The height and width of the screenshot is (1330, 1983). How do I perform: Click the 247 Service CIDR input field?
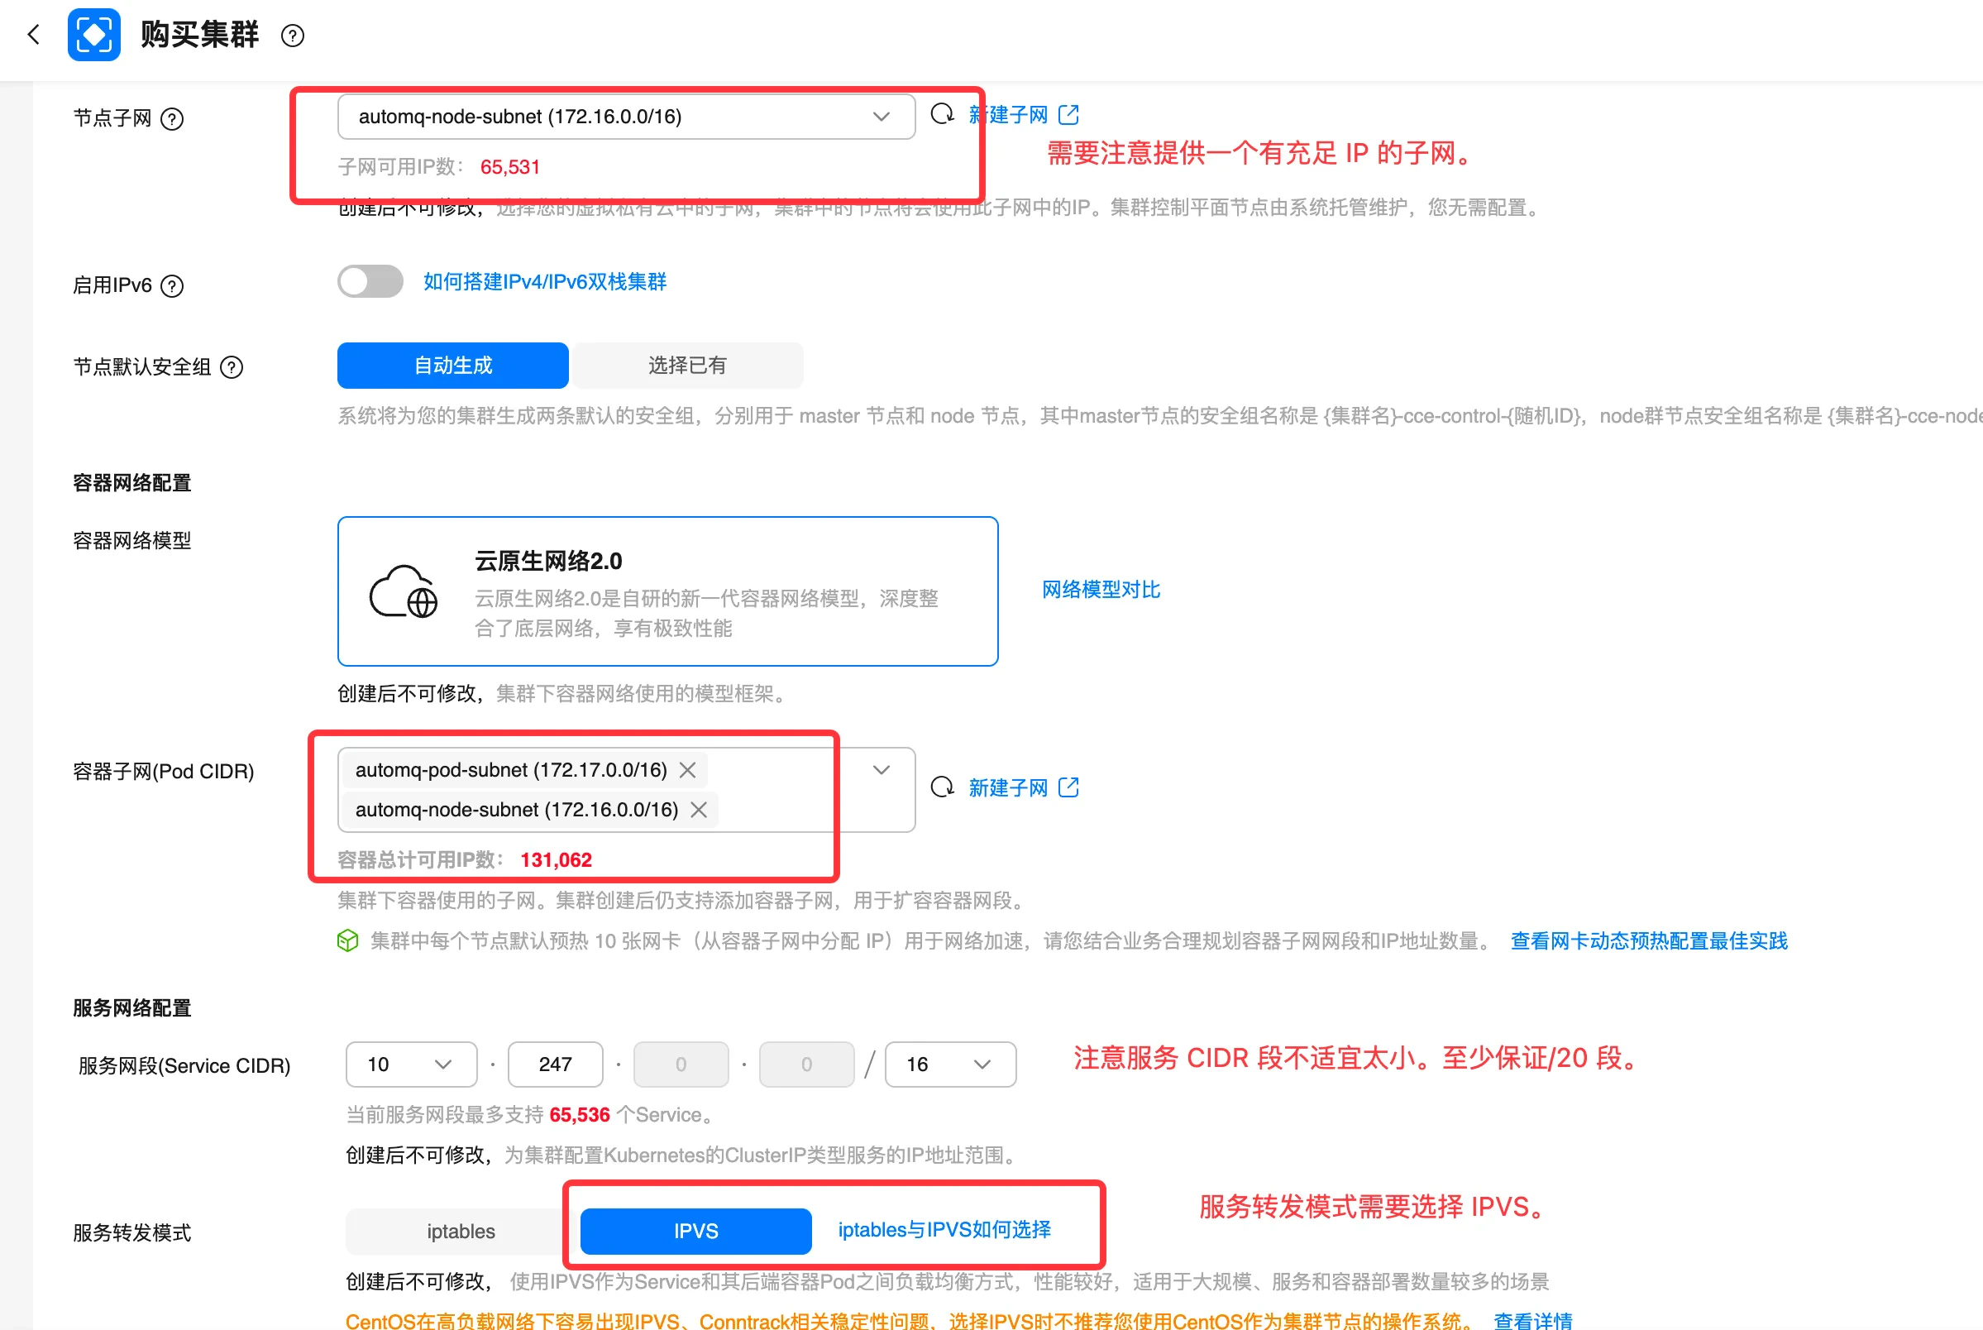tap(556, 1064)
